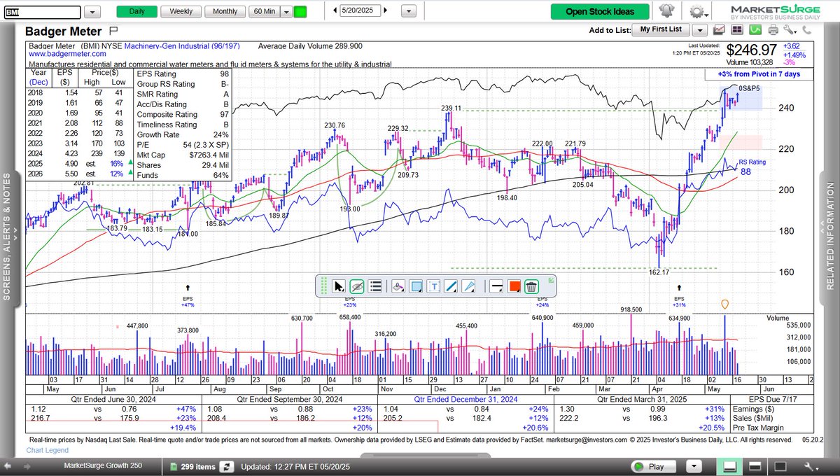Select the pointer tool in drawing toolbar
This screenshot has height=476, width=840.
(339, 286)
